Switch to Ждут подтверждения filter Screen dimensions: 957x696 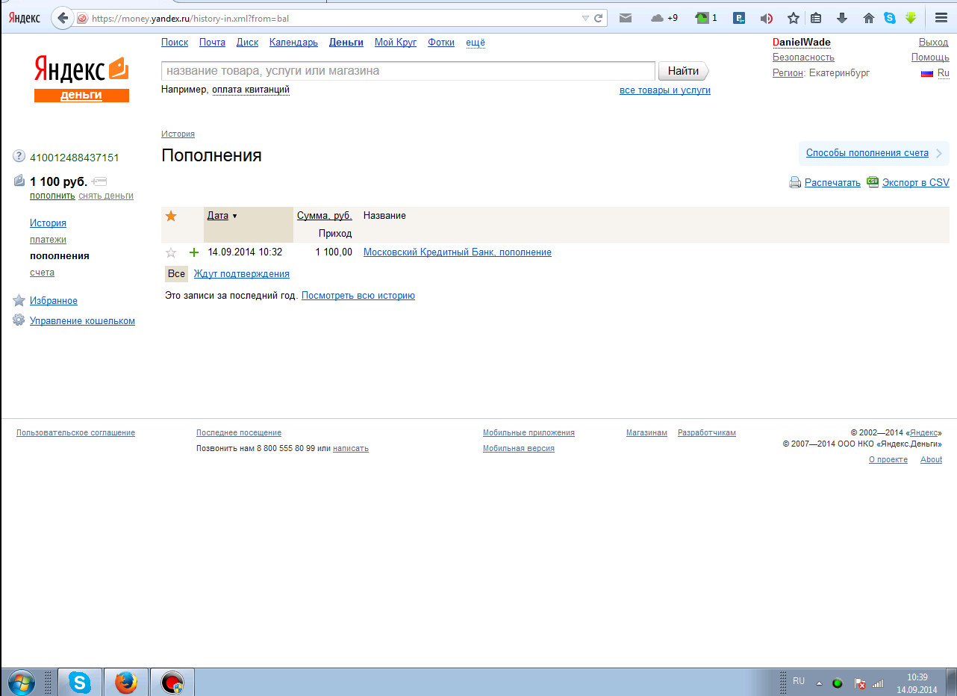(x=242, y=274)
